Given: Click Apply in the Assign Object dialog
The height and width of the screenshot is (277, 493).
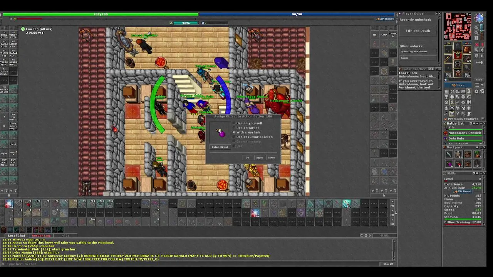Looking at the screenshot, I should pos(260,158).
